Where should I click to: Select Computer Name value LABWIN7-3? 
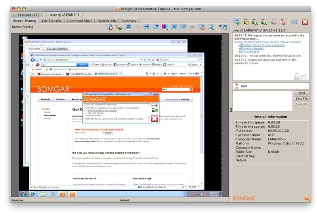(x=277, y=139)
